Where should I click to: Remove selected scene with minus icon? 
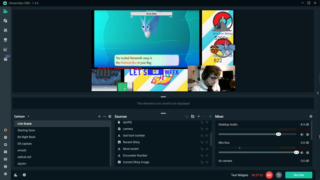click(105, 117)
